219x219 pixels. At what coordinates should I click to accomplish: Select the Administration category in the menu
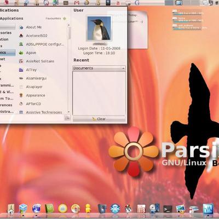[7, 112]
